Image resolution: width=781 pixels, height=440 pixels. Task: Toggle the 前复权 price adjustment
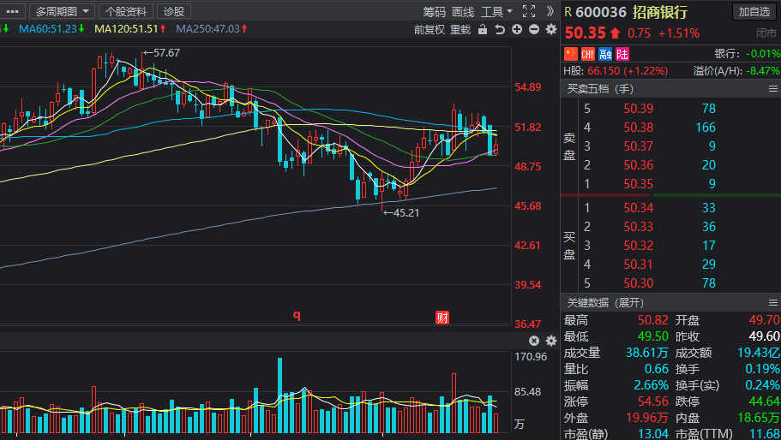(x=429, y=29)
